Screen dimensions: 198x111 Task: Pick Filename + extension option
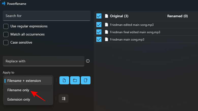tap(24, 81)
